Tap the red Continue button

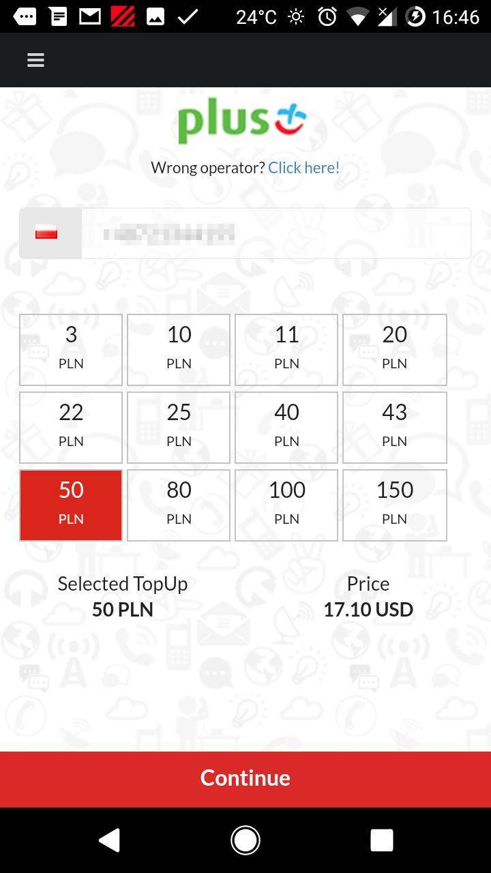(245, 779)
